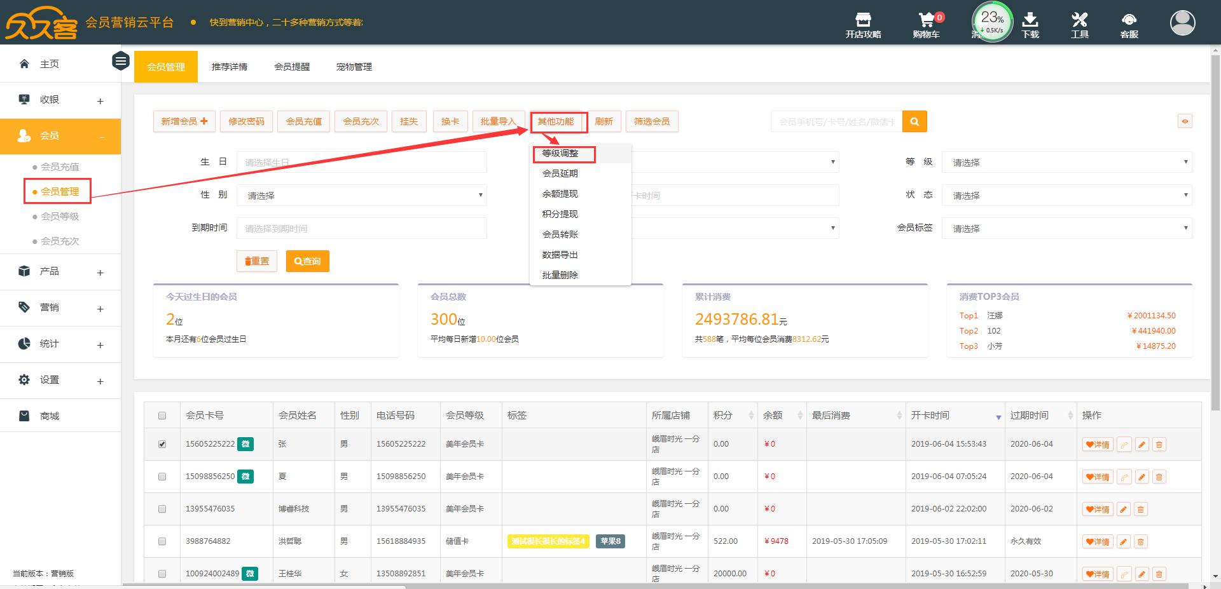Click the download icon in top bar
Screen dimensions: 1221x589
click(x=1030, y=21)
